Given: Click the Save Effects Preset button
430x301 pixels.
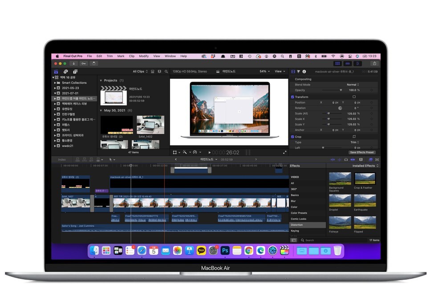Looking at the screenshot, I should [362, 152].
